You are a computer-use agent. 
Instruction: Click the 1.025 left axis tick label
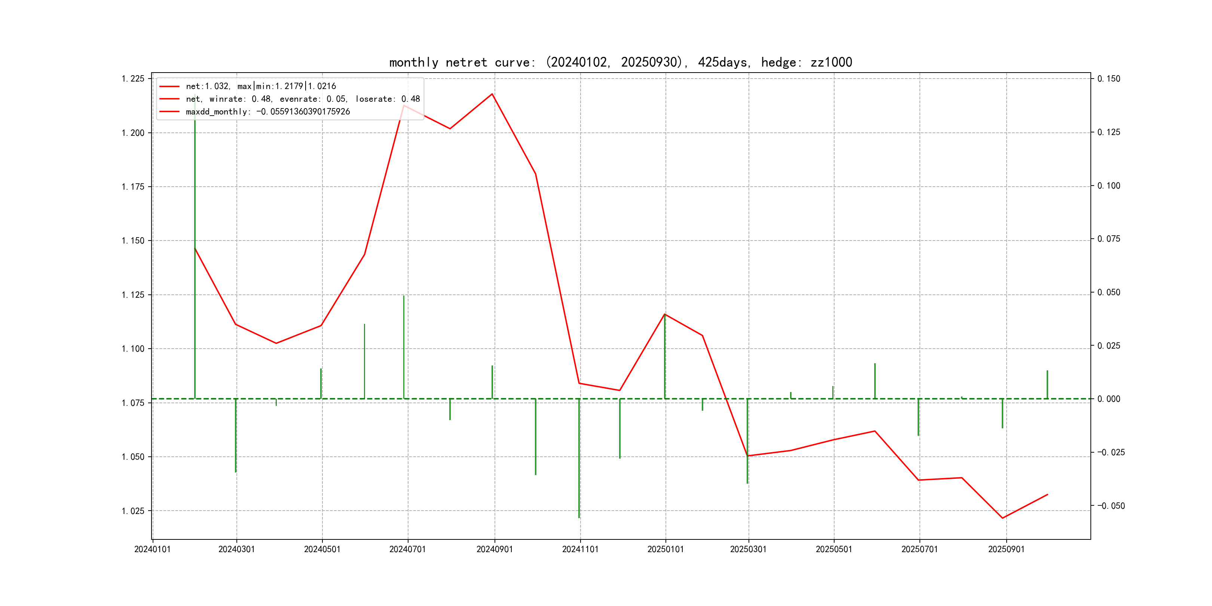(133, 511)
